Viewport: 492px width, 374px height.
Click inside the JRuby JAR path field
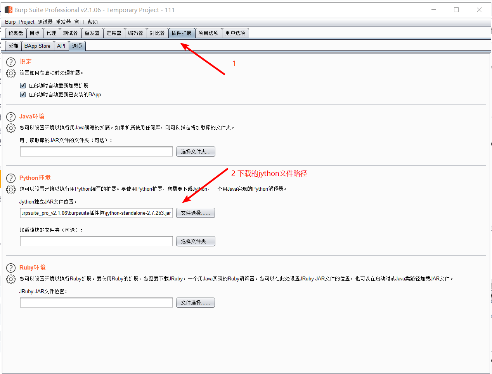[x=96, y=302]
